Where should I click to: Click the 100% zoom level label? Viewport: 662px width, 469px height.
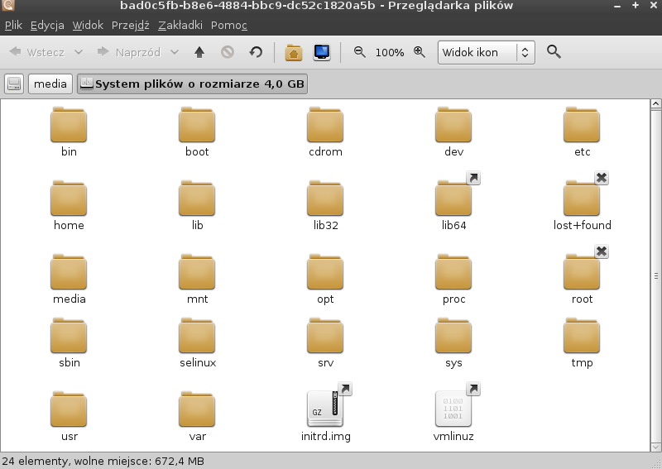[x=389, y=52]
